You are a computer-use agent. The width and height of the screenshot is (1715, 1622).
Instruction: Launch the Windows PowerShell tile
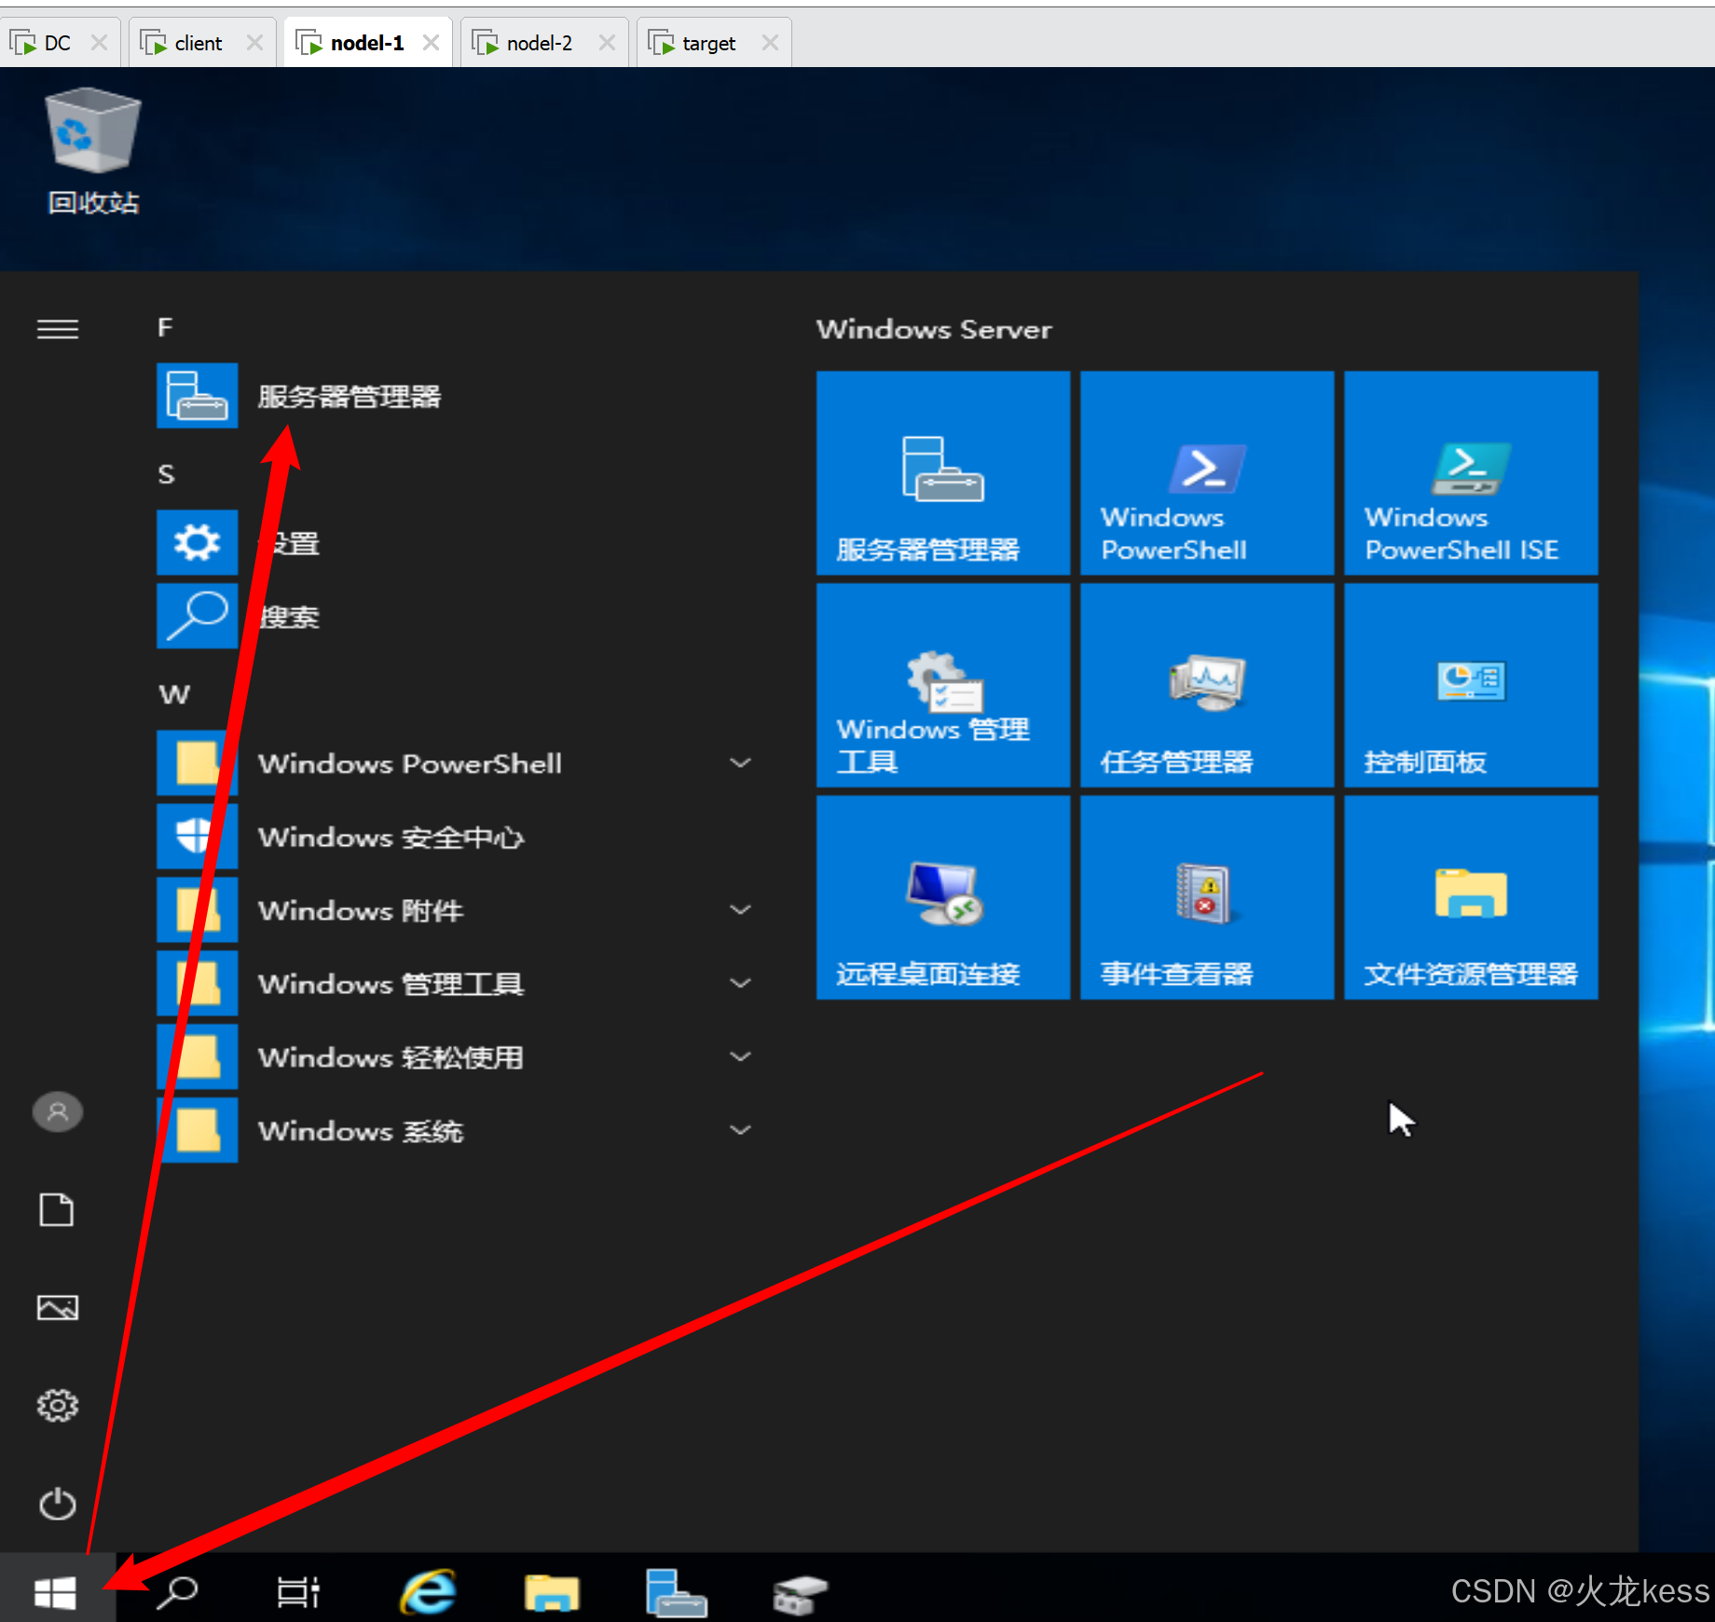point(1207,473)
